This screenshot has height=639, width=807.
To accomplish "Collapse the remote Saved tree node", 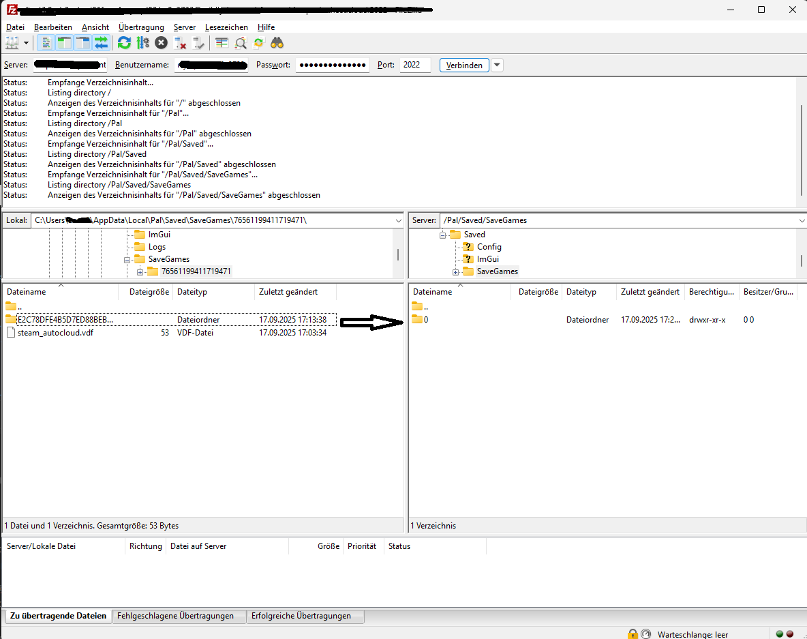I will (x=442, y=235).
